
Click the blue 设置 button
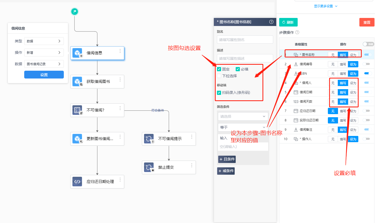(44, 75)
